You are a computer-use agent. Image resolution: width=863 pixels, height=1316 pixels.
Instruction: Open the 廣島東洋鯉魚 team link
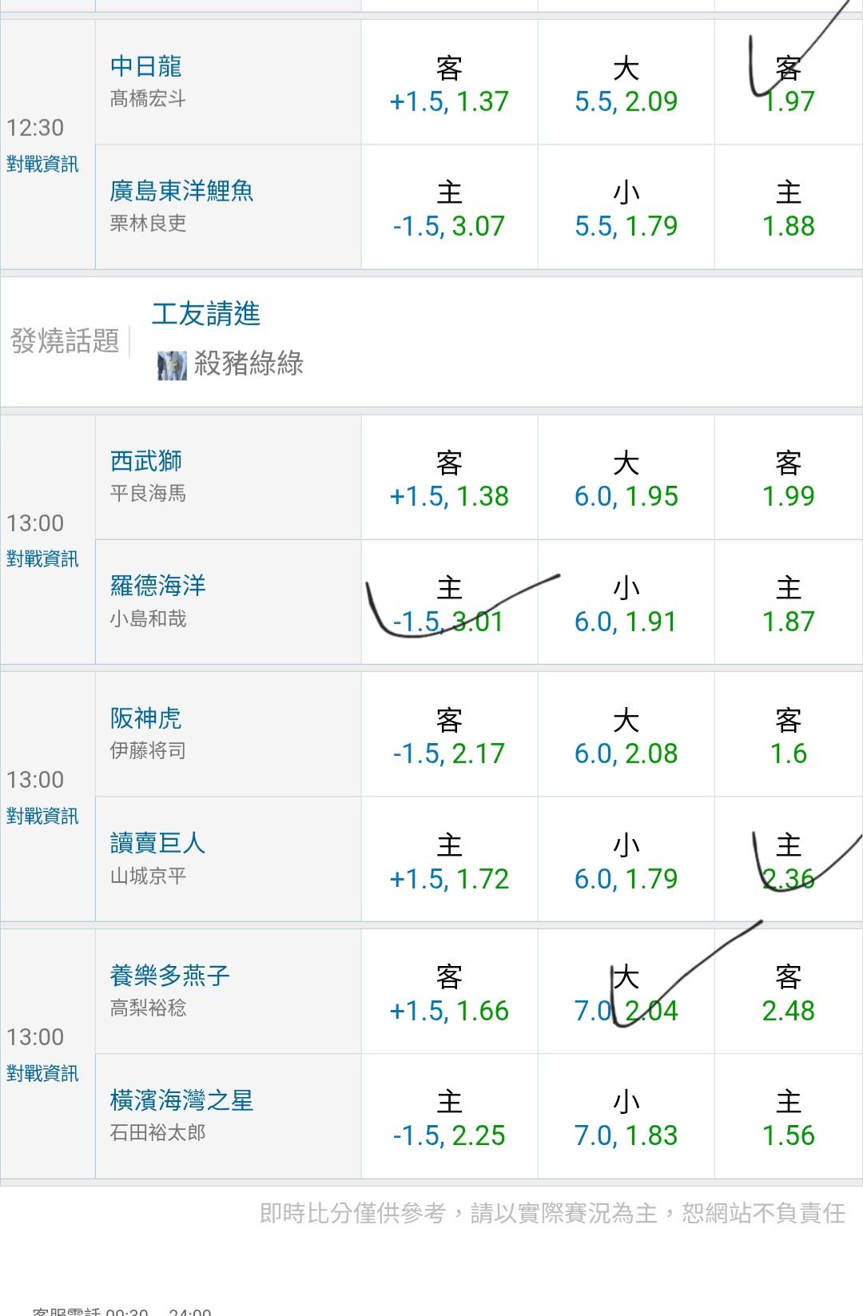click(181, 191)
